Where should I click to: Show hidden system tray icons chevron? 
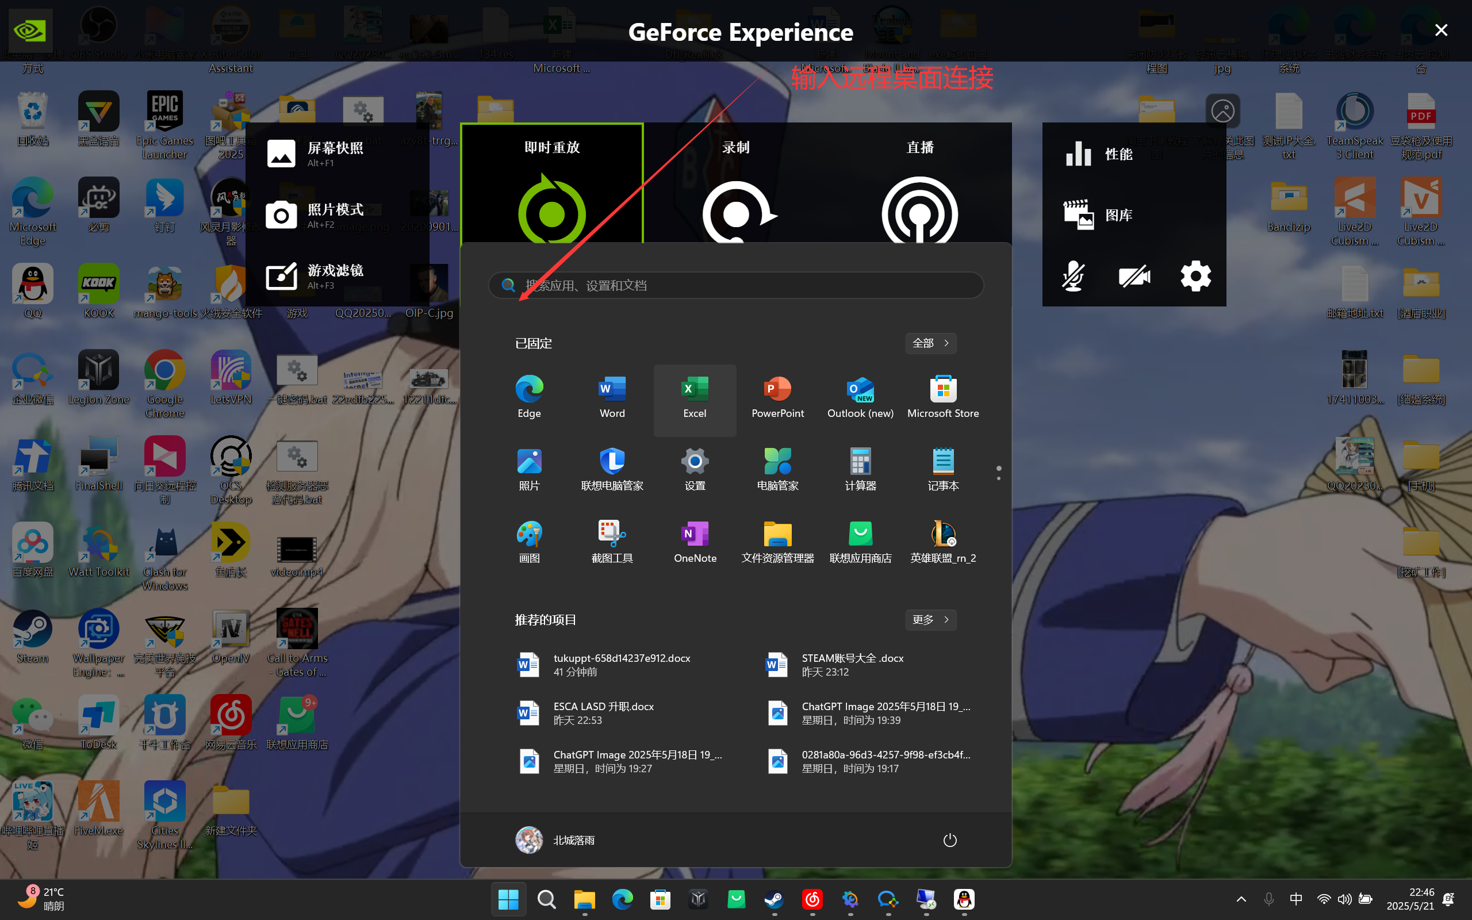pyautogui.click(x=1241, y=899)
